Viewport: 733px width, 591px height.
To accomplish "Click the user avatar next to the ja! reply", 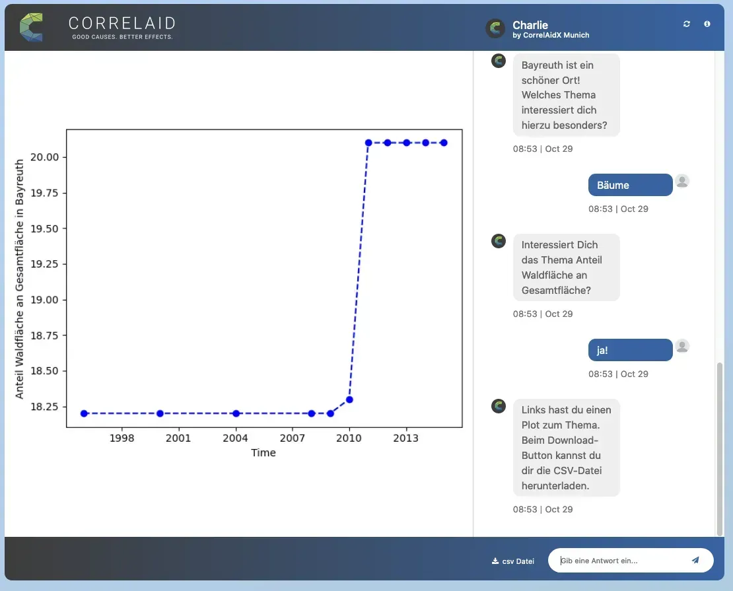I will (x=682, y=345).
